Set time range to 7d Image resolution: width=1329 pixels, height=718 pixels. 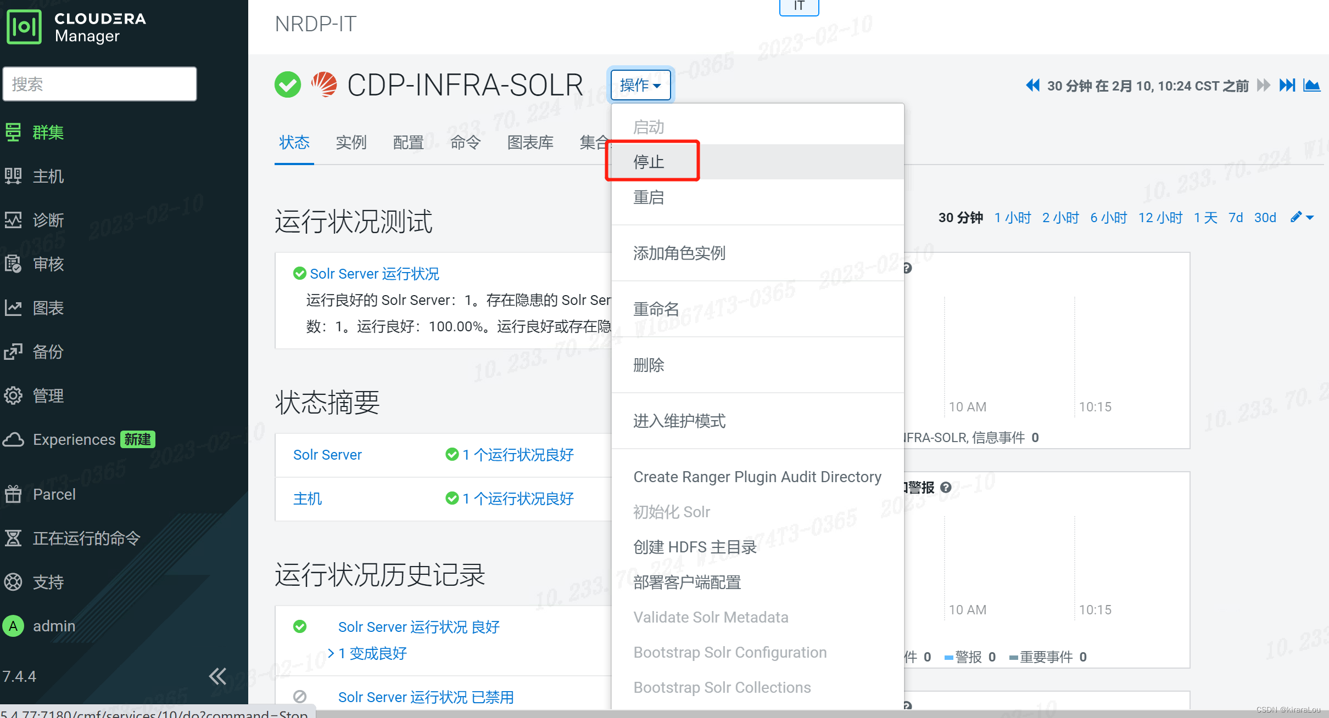[x=1236, y=218]
